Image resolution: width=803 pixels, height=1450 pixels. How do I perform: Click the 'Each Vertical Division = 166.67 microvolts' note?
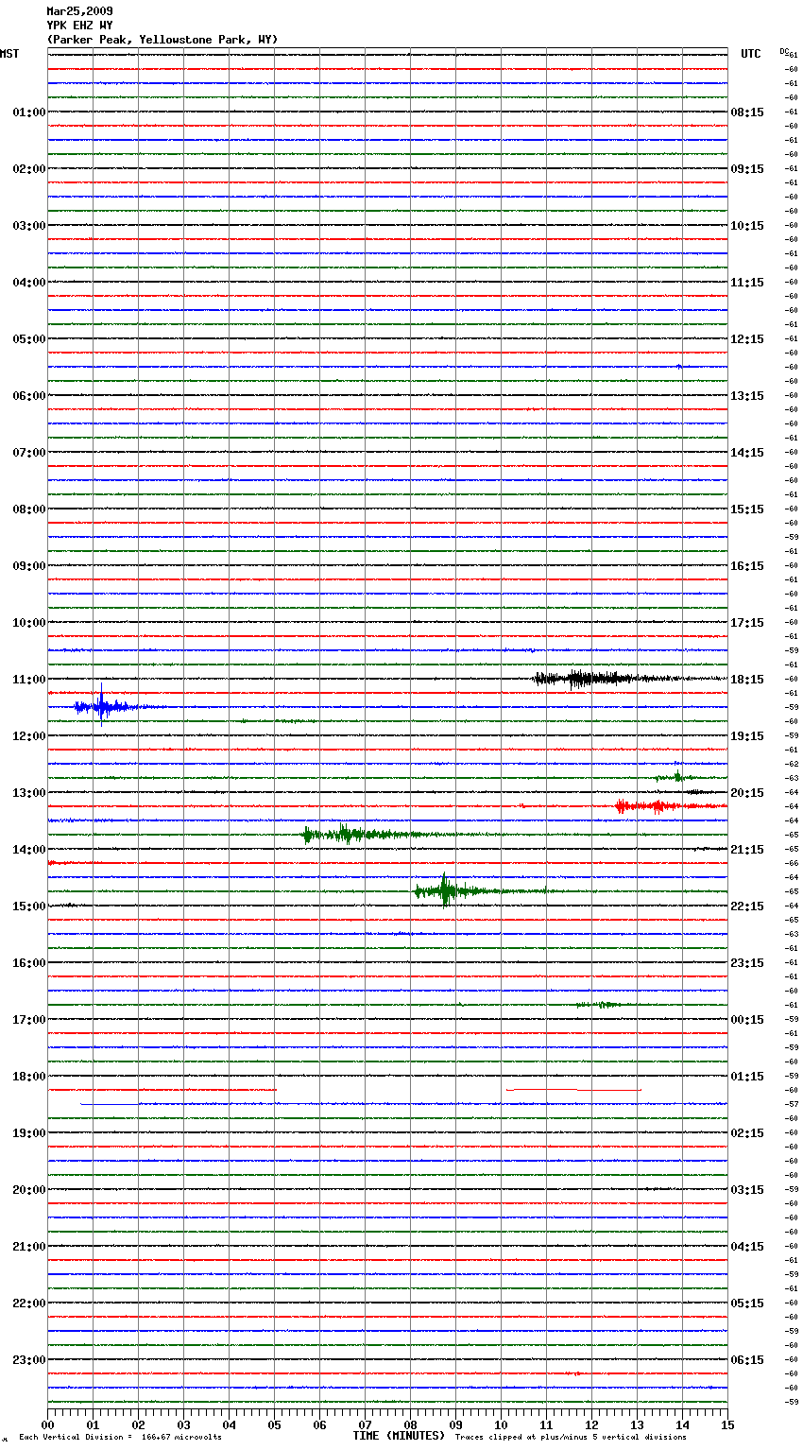point(121,1438)
